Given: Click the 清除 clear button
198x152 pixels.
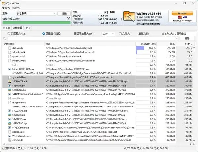Looking at the screenshot, I should coord(187,38).
